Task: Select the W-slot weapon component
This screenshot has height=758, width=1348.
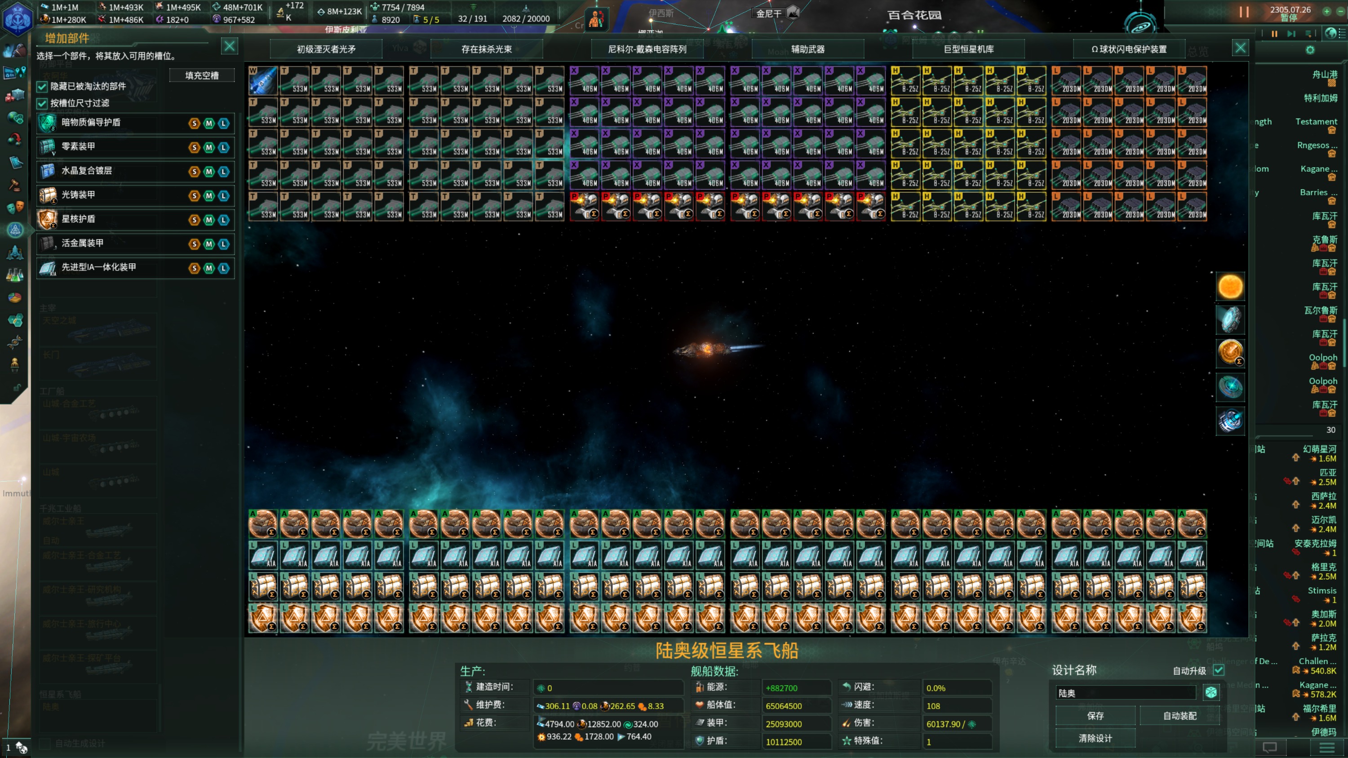Action: point(263,80)
